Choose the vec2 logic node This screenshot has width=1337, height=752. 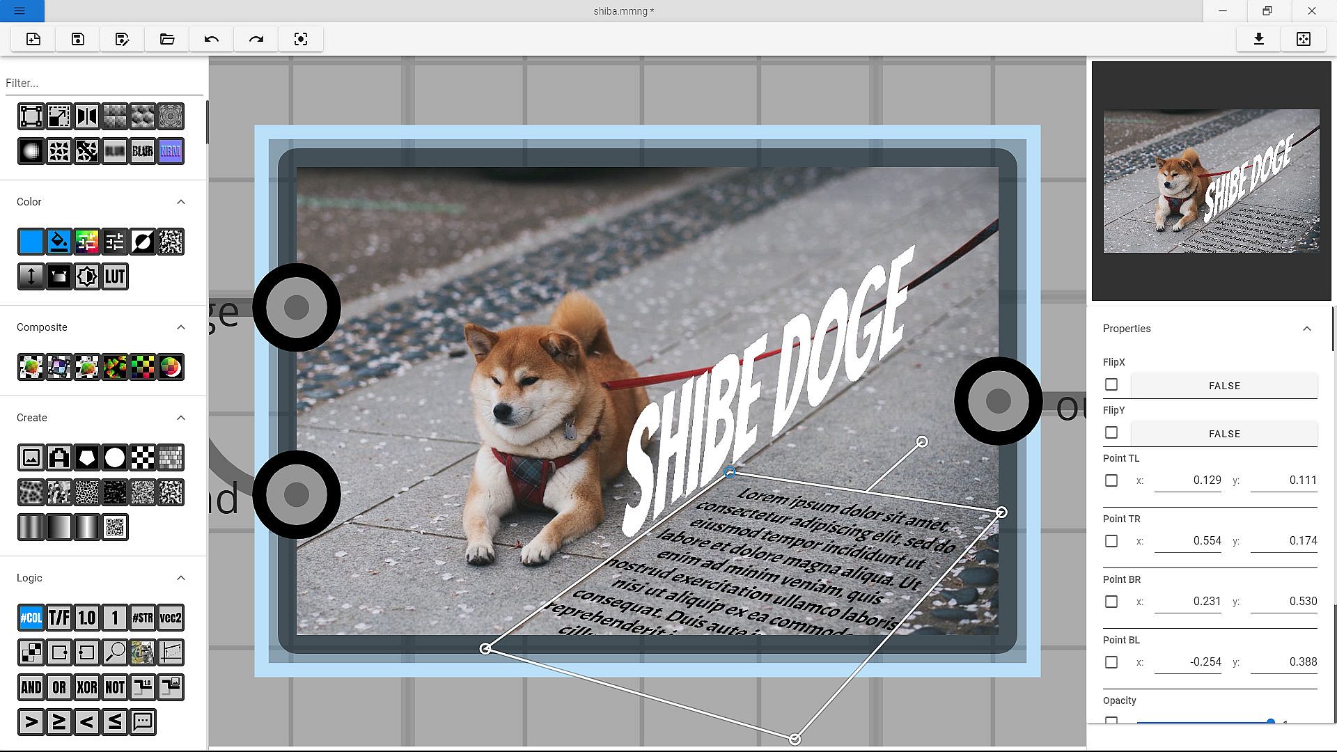[171, 618]
